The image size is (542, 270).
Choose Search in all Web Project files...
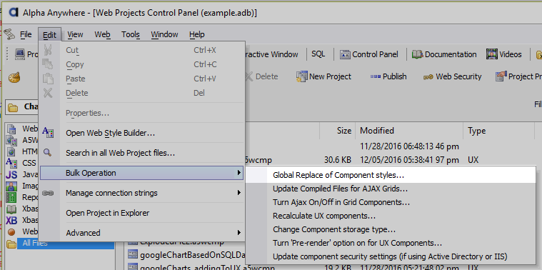pyautogui.click(x=120, y=153)
